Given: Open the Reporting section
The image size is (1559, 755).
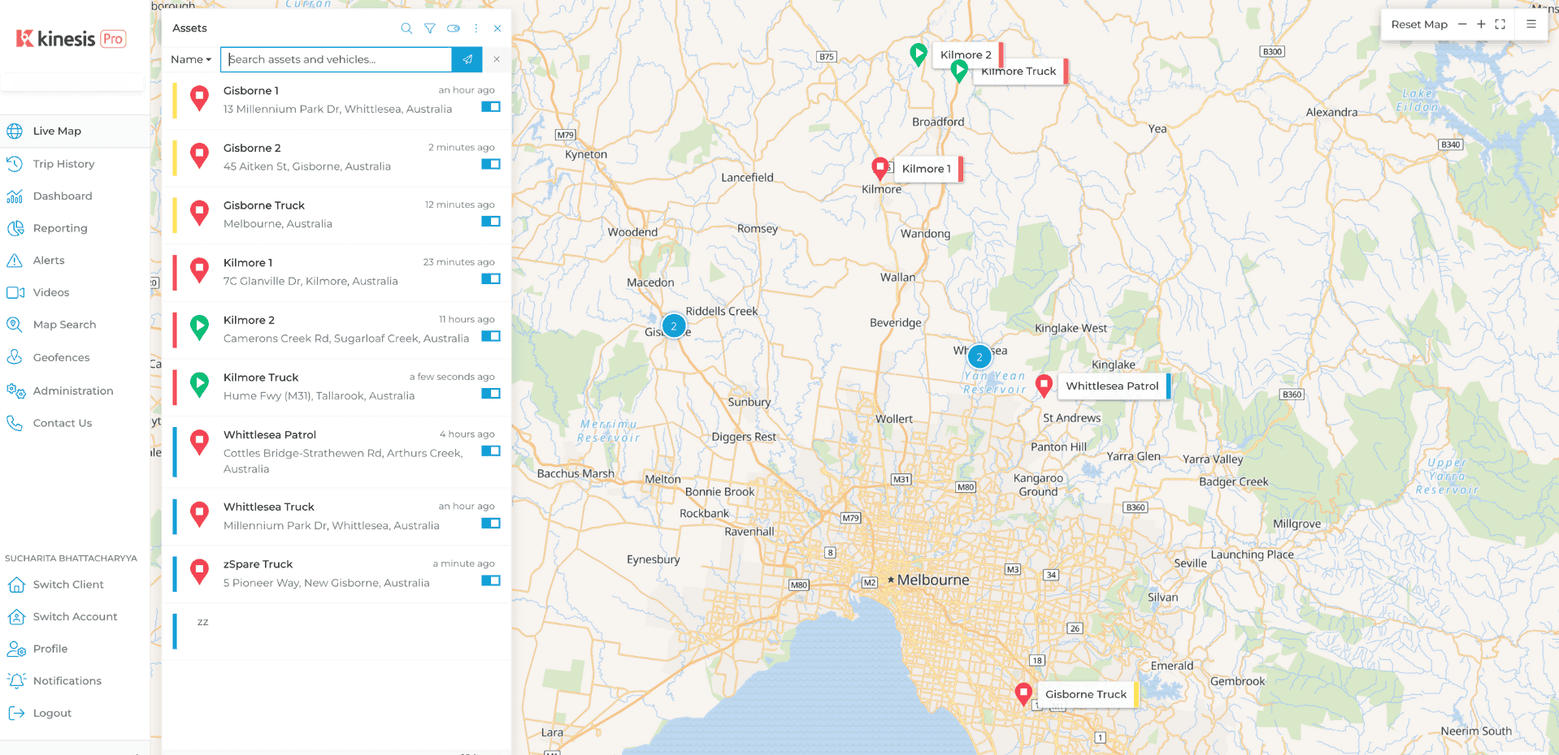Looking at the screenshot, I should click(60, 228).
